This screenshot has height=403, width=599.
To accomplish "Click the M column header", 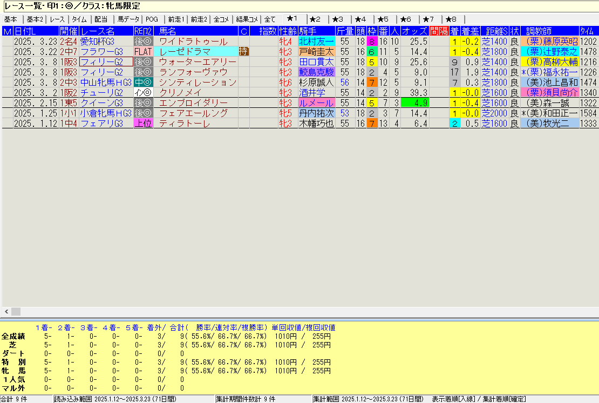I will click(8, 31).
